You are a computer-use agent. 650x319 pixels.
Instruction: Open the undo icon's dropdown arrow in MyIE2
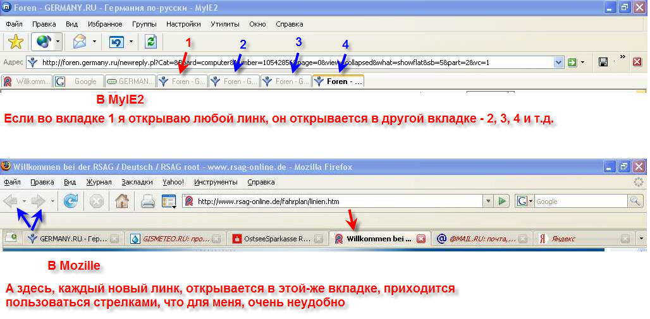click(131, 42)
